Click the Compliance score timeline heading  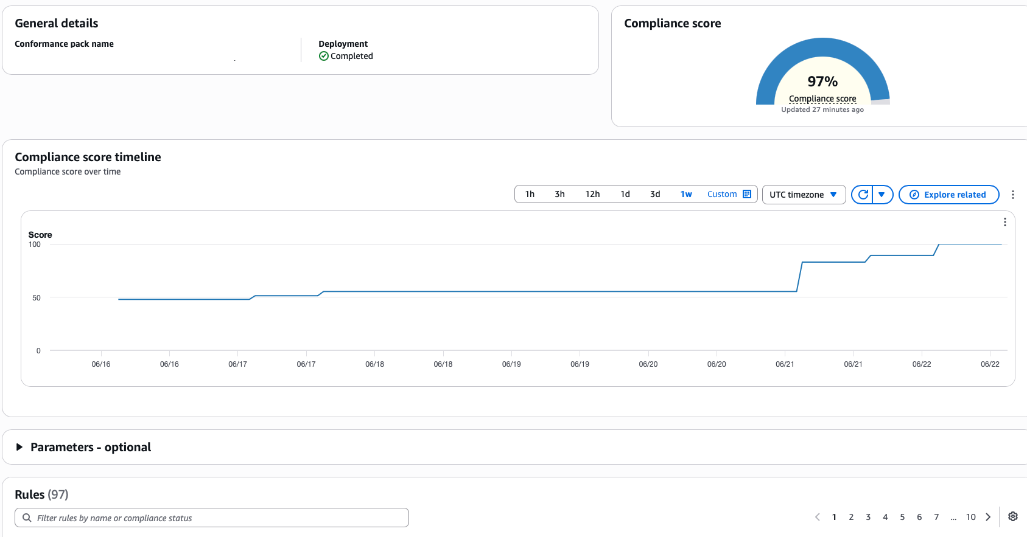point(88,157)
